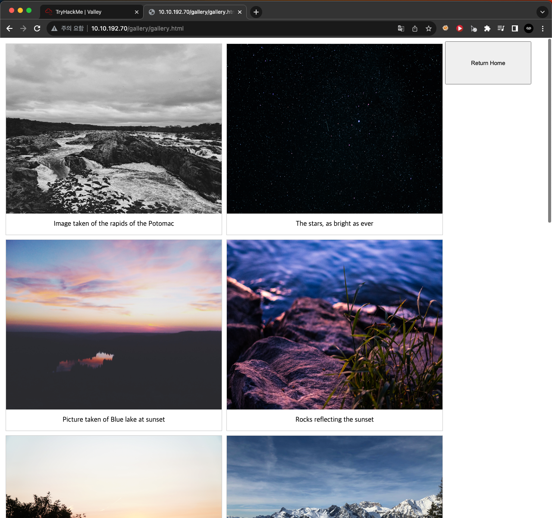This screenshot has height=518, width=552.
Task: Click the Blue lake sunset photo
Action: click(114, 325)
